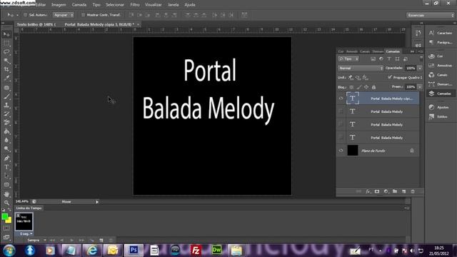Add a layer mask
The image size is (457, 257).
coord(377,191)
